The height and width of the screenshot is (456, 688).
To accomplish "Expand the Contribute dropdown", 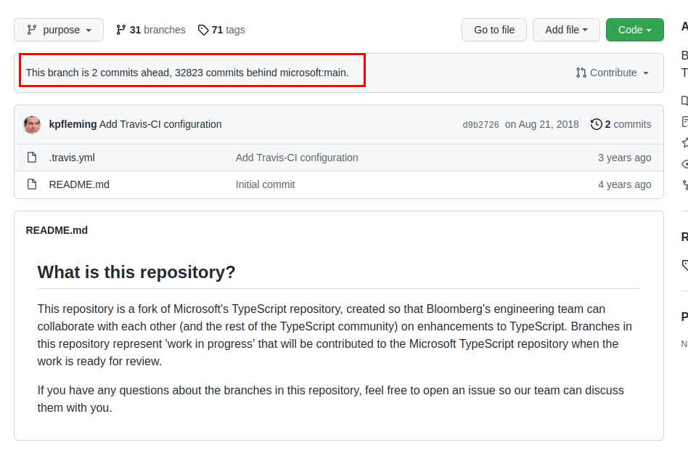I will (x=612, y=73).
